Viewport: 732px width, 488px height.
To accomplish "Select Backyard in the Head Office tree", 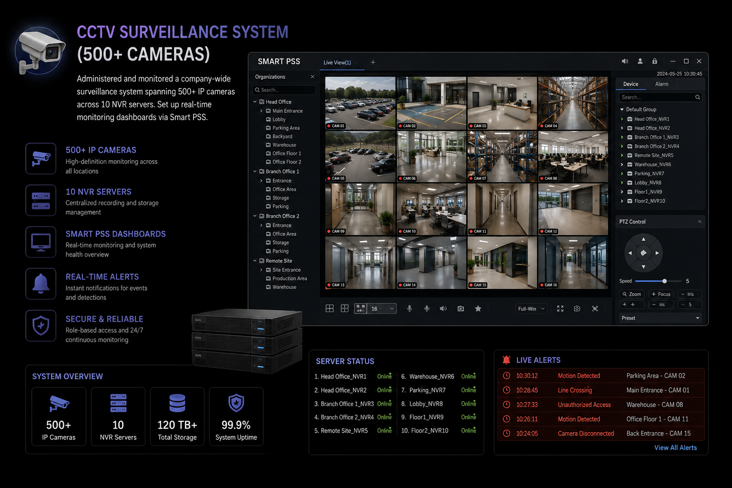I will point(282,137).
